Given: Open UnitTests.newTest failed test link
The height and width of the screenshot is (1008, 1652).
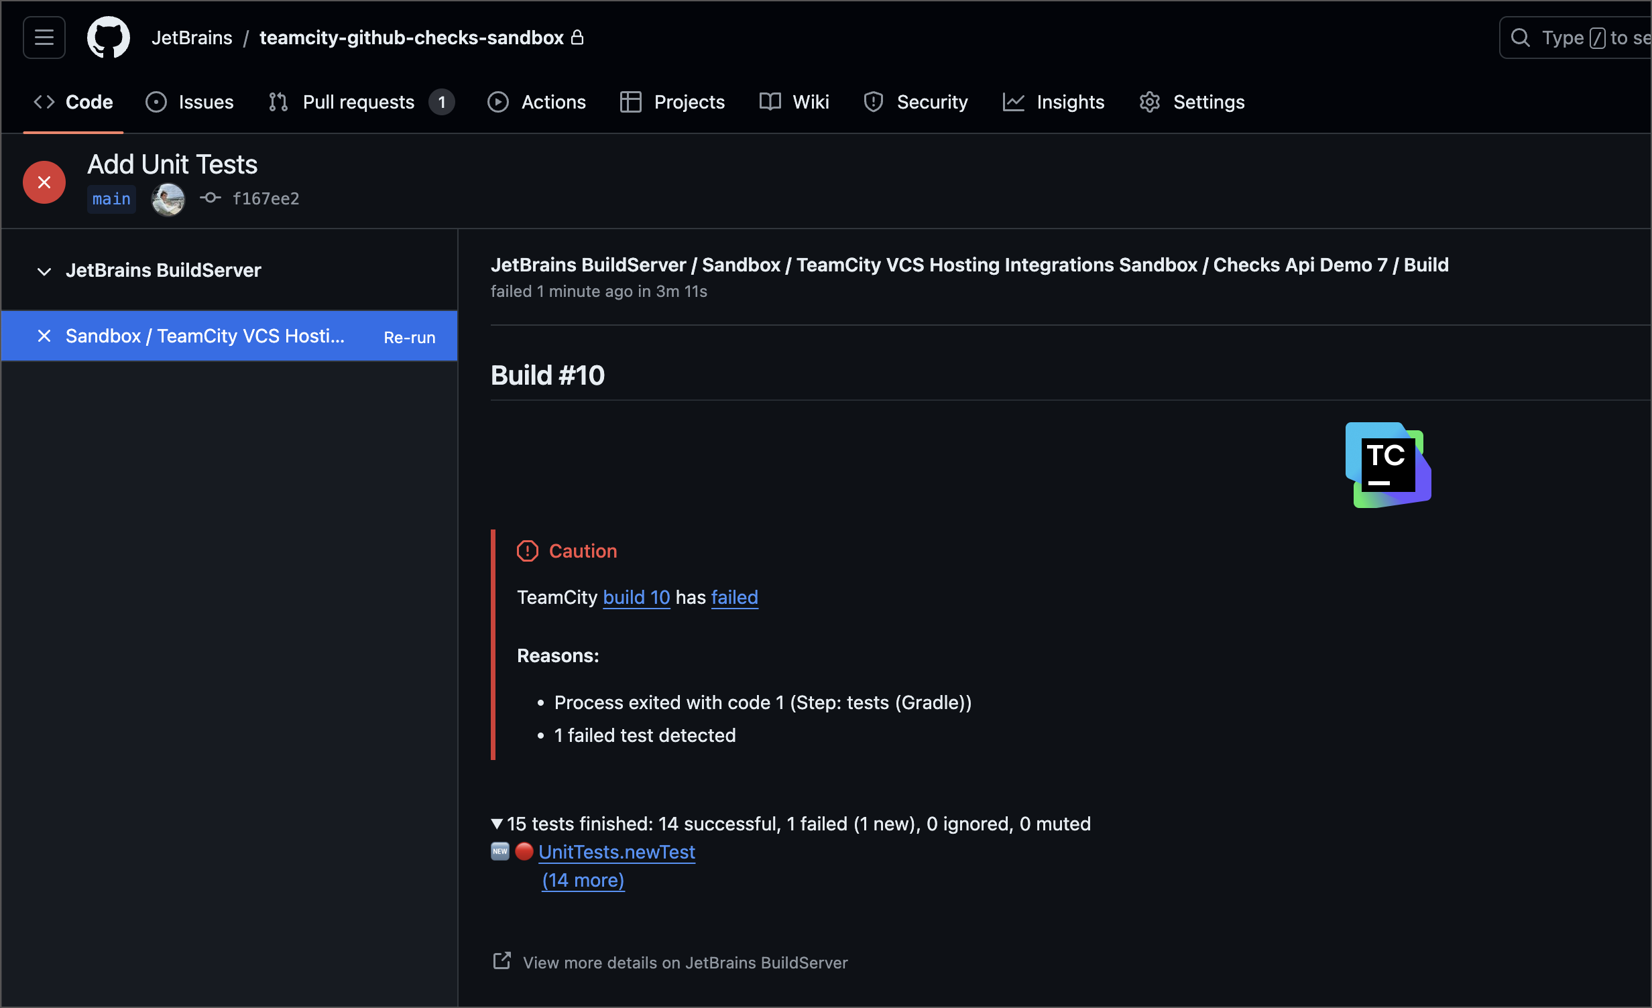Looking at the screenshot, I should 617,851.
